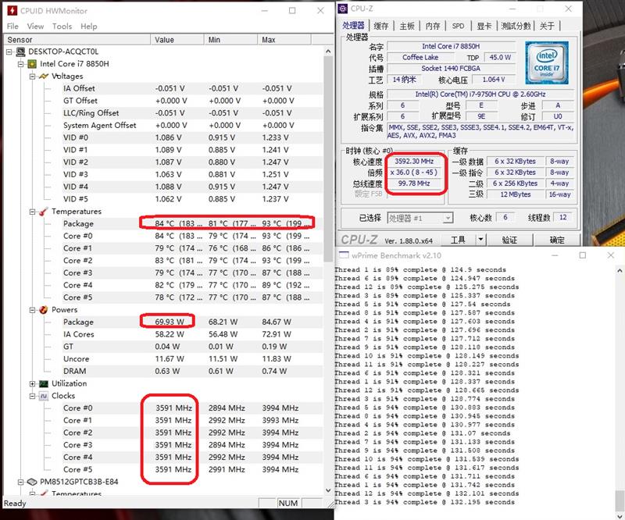This screenshot has width=625, height=520.
Task: Click the Sensor column header
Action: pyautogui.click(x=77, y=40)
